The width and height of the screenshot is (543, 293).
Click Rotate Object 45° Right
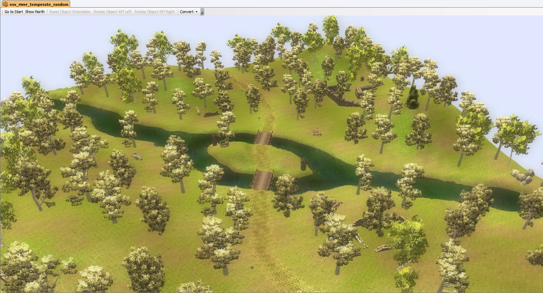pos(154,12)
